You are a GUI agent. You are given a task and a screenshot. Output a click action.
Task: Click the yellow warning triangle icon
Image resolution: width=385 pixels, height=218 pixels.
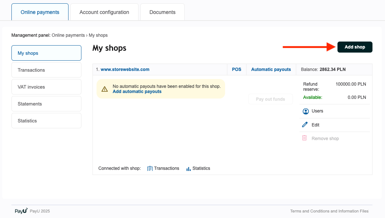pyautogui.click(x=105, y=89)
